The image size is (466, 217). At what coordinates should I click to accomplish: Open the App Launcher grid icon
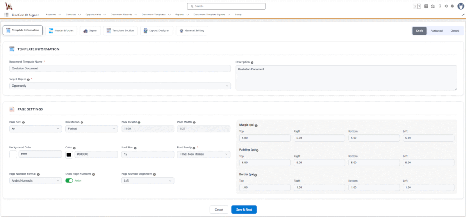[x=6, y=15]
